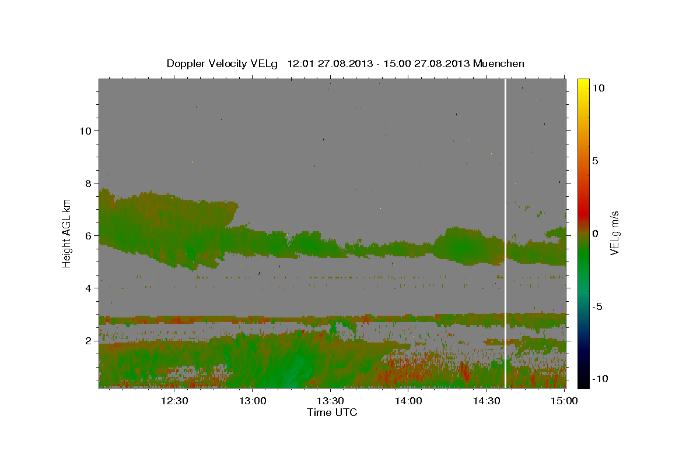Click the 13:30 time tick label
This screenshot has height=466, width=700.
tap(330, 401)
